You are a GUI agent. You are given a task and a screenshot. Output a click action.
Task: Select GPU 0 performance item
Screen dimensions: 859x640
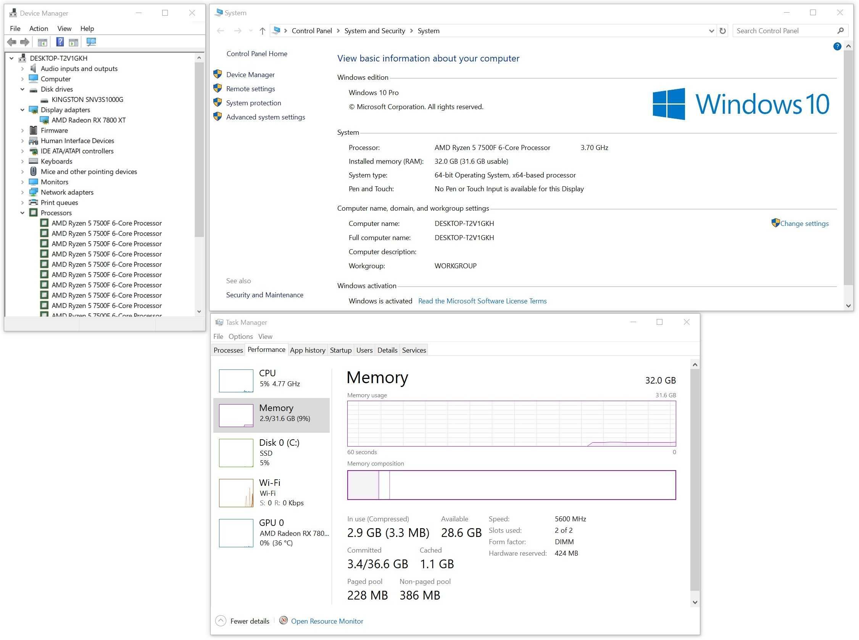coord(272,533)
